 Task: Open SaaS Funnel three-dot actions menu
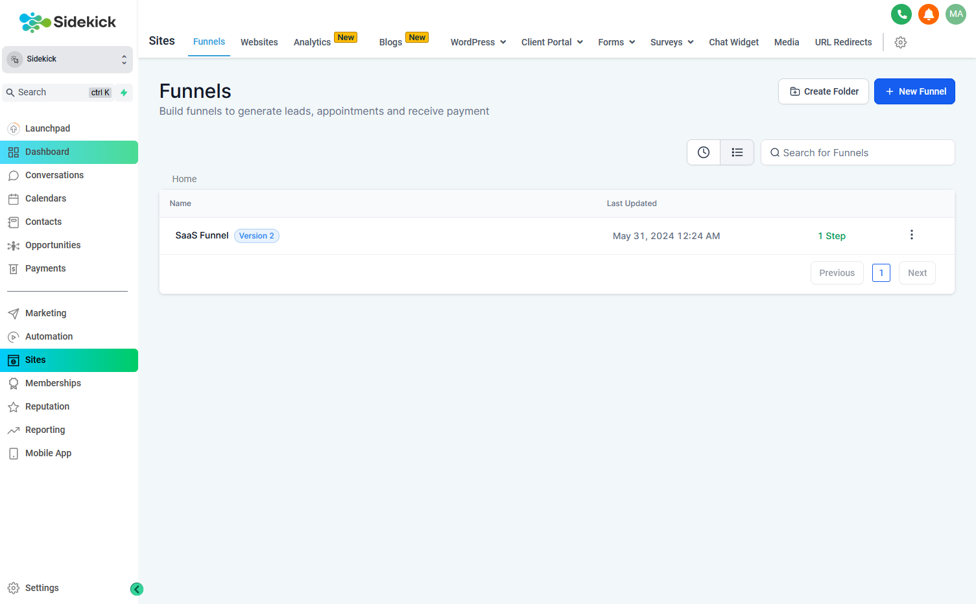[x=912, y=235]
